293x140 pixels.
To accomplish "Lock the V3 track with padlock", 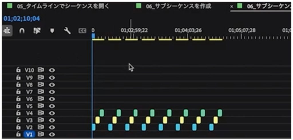I will [18, 120].
